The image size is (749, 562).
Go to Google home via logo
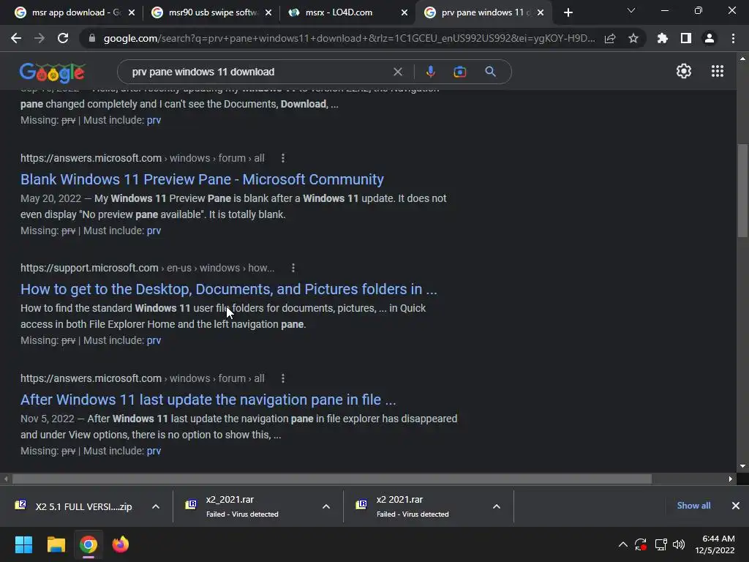click(53, 72)
